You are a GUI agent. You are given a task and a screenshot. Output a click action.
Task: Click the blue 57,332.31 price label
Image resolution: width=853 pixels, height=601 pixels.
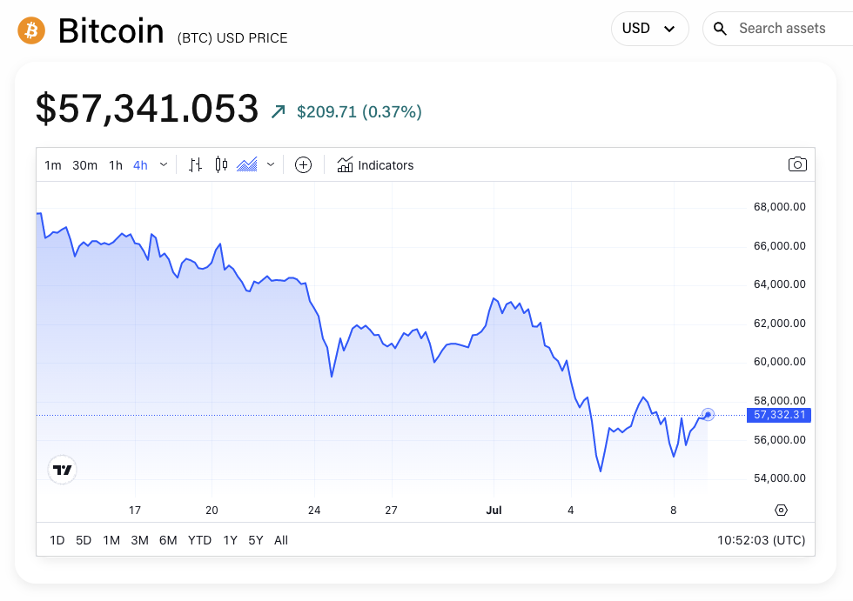(x=779, y=415)
